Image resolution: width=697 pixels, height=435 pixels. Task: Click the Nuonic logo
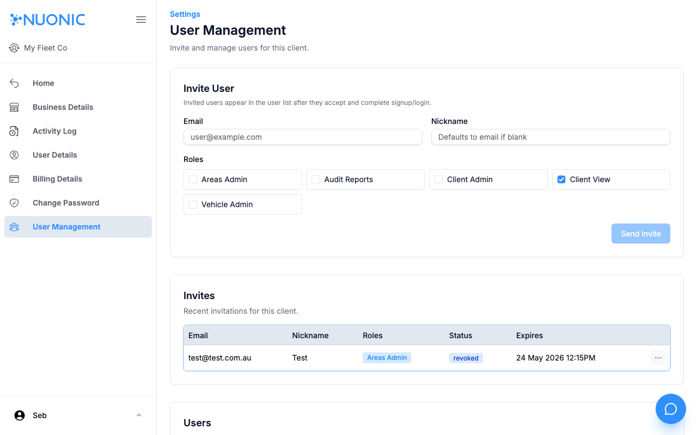point(48,20)
